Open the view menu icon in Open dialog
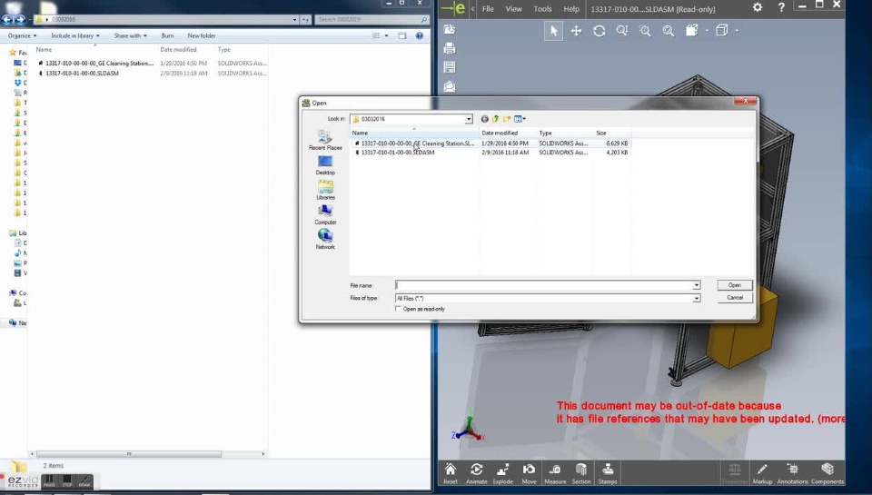 (x=520, y=119)
